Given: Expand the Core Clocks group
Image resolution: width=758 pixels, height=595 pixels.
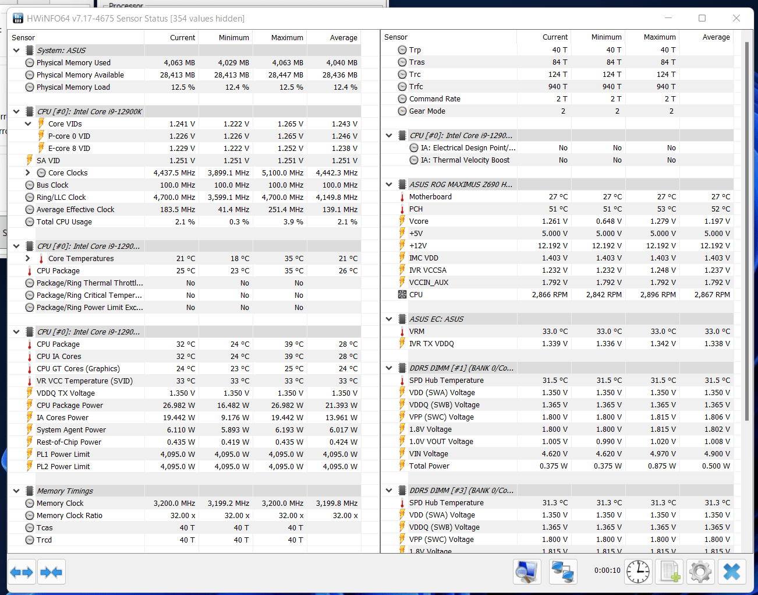Looking at the screenshot, I should point(28,172).
